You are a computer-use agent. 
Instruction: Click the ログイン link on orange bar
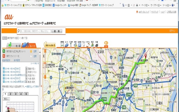172,31
